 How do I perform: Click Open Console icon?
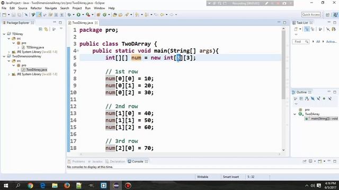[320, 161]
